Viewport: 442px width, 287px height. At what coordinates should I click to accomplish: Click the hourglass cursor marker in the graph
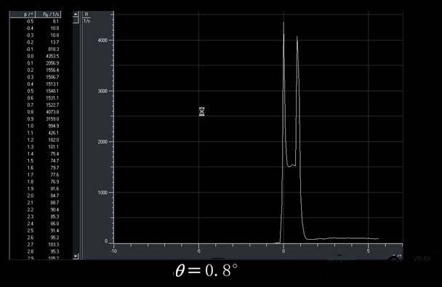202,112
